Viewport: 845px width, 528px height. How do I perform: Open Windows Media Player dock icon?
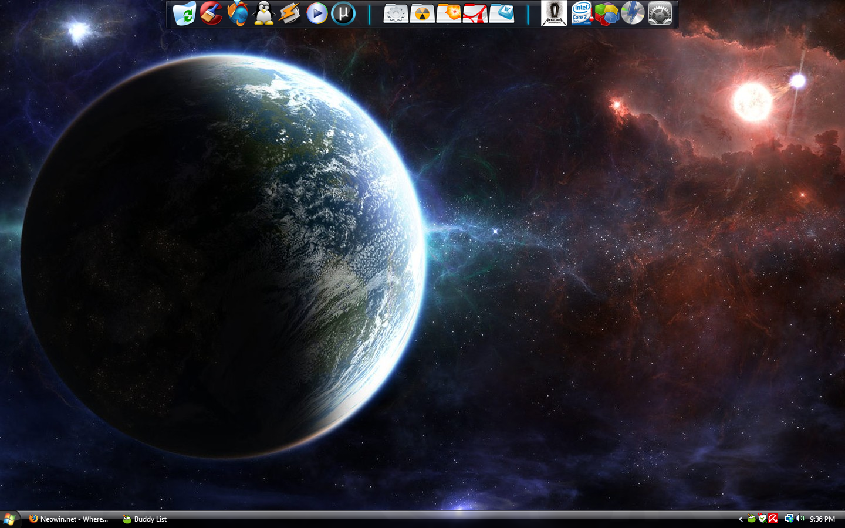point(317,13)
